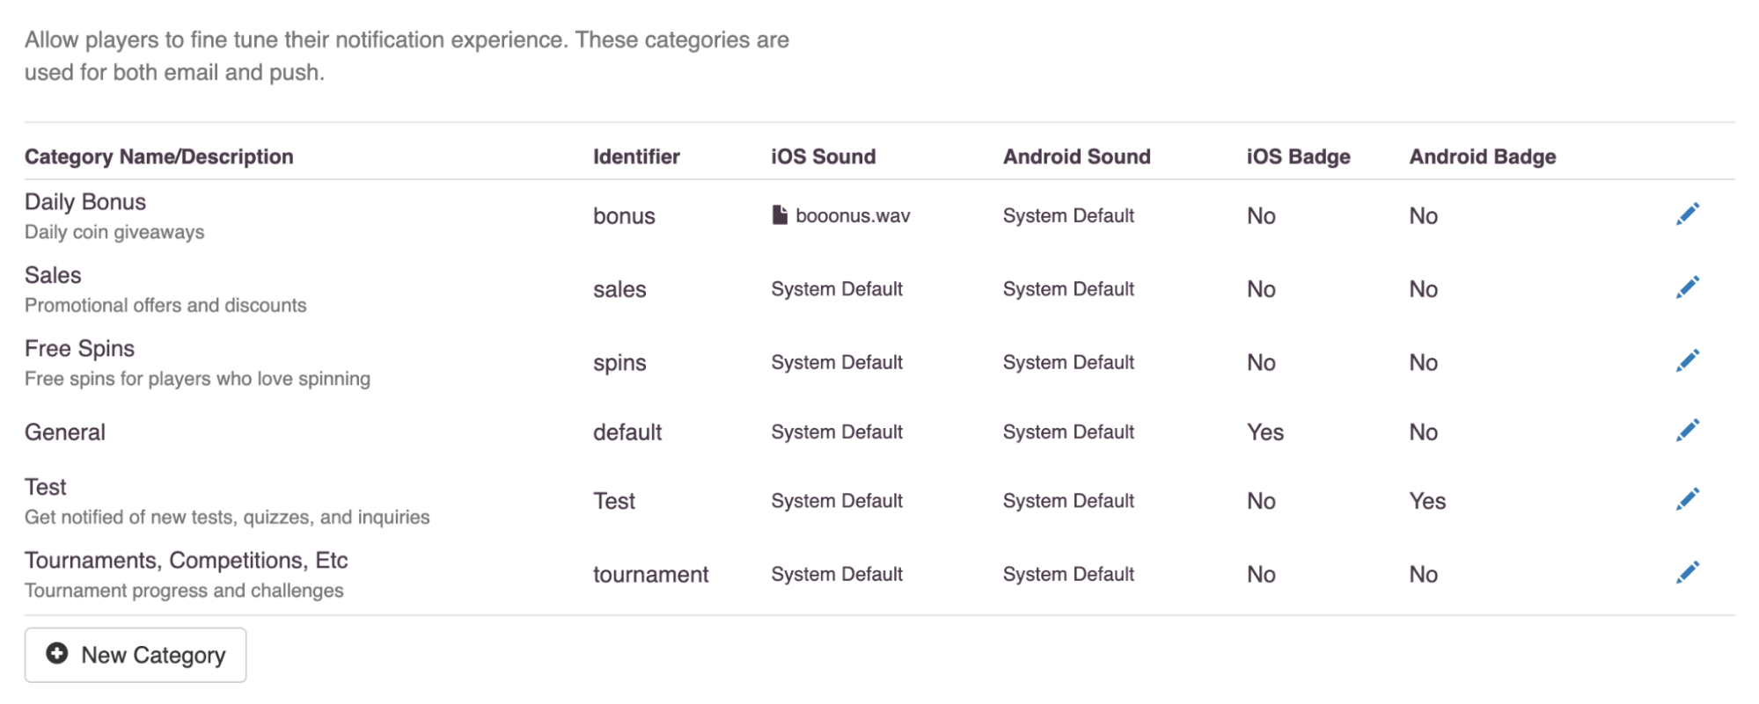This screenshot has height=704, width=1759.
Task: Select the Daily Bonus category name
Action: (x=85, y=201)
